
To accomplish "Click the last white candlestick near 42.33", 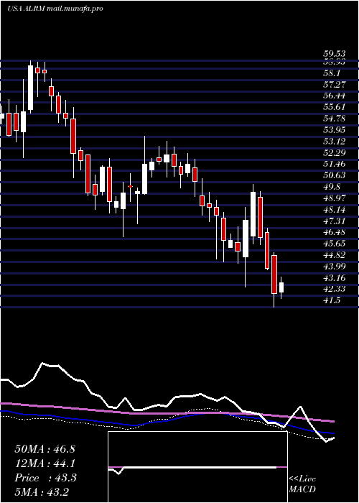I will [281, 287].
